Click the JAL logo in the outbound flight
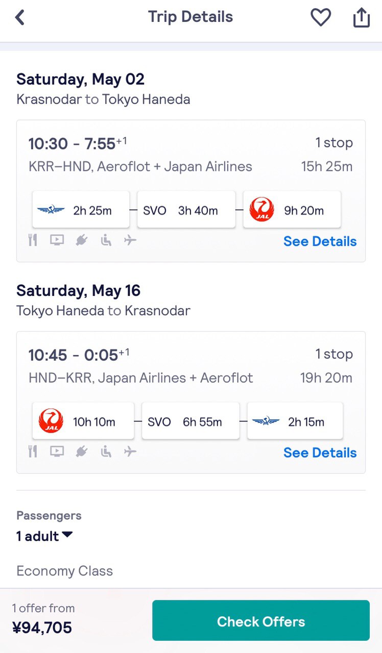Image resolution: width=382 pixels, height=653 pixels. (x=261, y=210)
